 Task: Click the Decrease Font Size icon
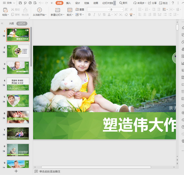[x=132, y=10]
